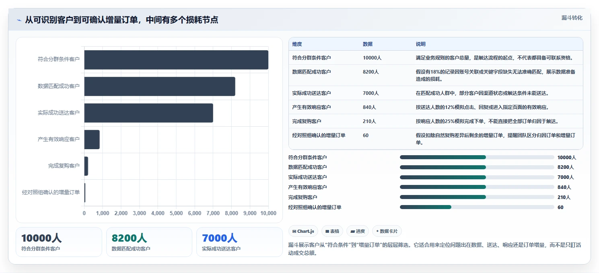Screen dimensions: 599x273
Task: Click the description starting 按响应人数的25%
Action: click(x=487, y=121)
